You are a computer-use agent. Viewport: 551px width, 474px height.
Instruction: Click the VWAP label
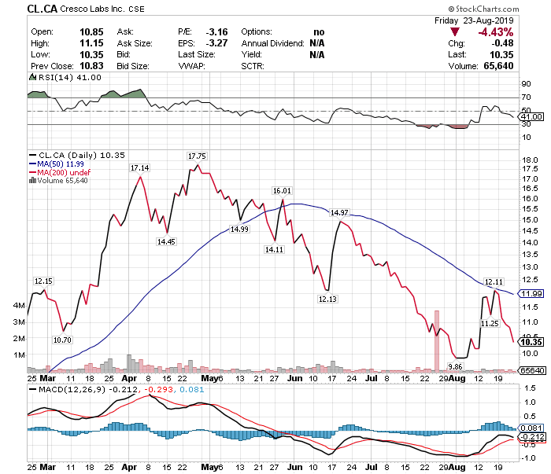[192, 66]
